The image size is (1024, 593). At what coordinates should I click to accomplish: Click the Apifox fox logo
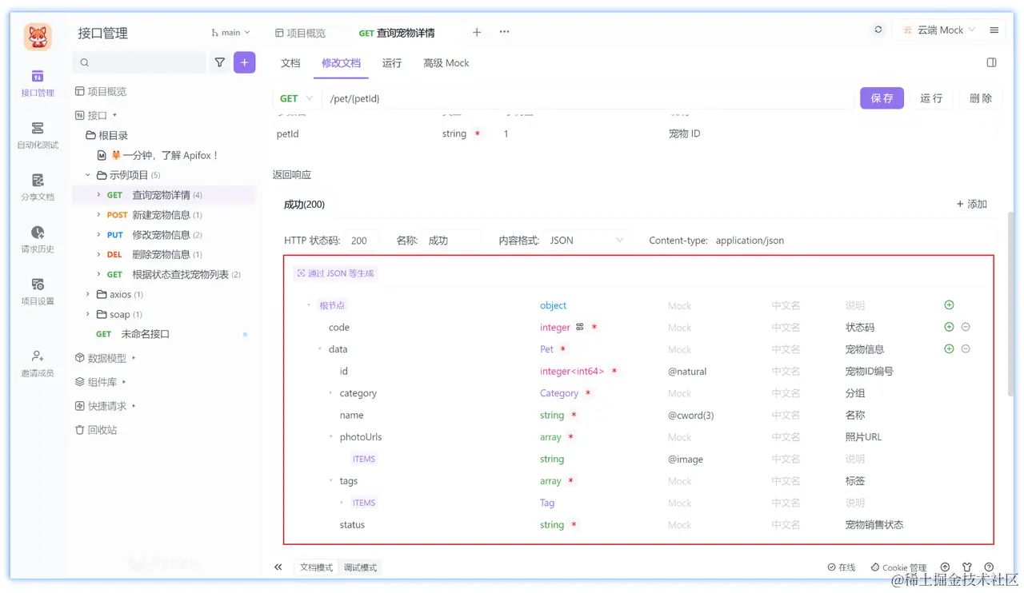click(x=38, y=37)
